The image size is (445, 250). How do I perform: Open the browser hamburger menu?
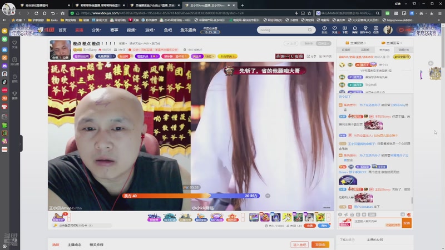coord(439,13)
